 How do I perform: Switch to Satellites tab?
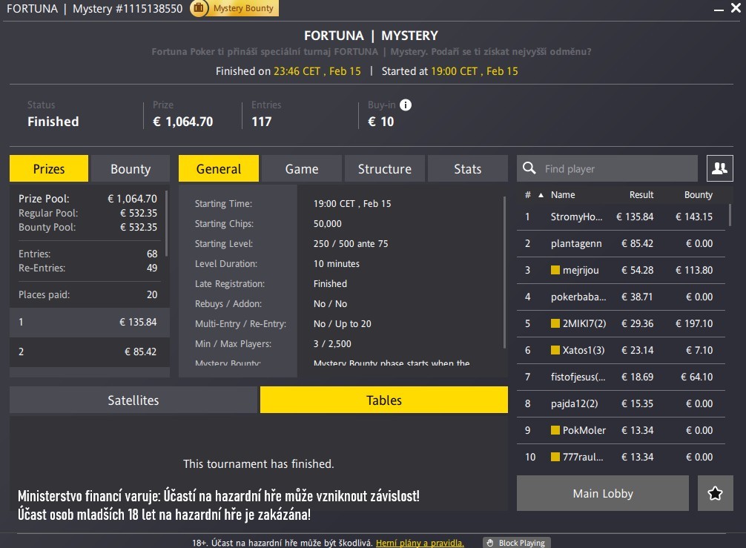click(133, 400)
